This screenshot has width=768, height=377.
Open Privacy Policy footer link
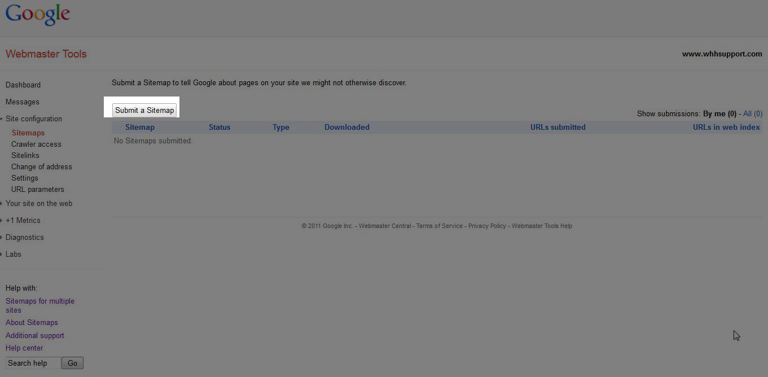(x=487, y=226)
